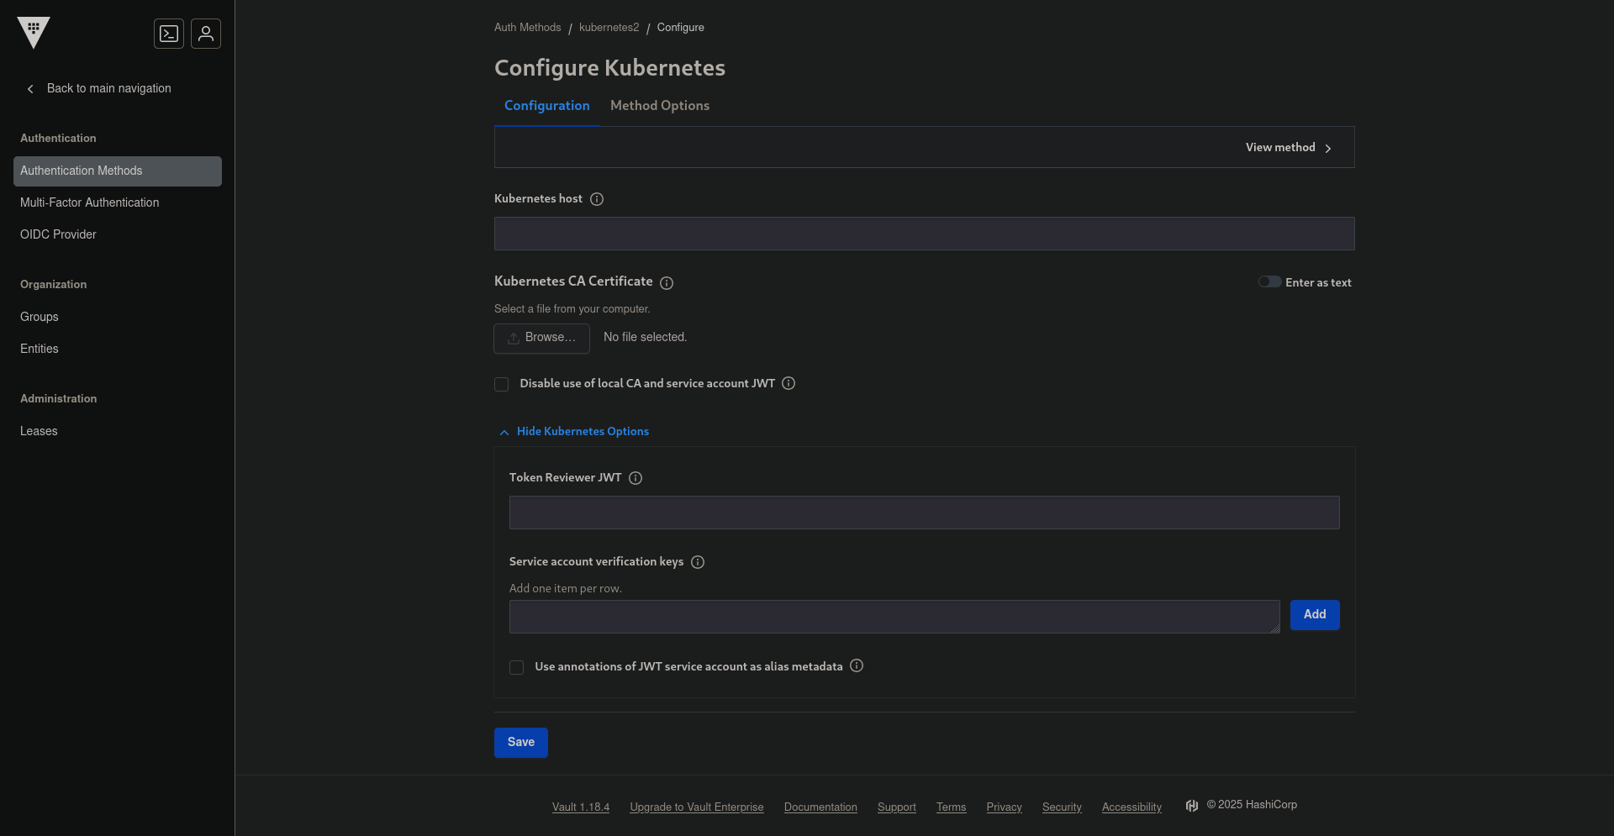
Task: Open the web CLI terminal icon
Action: pyautogui.click(x=169, y=34)
